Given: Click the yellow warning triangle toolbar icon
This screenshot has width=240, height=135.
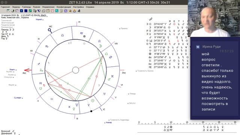Looking at the screenshot, I should [74, 11].
